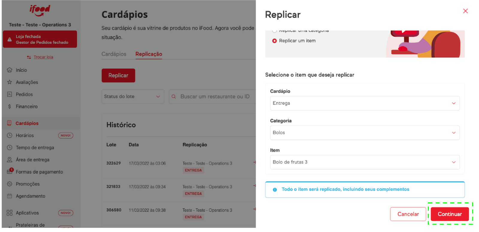Screen dimensions: 479x232
Task: Click the red Continuar button
Action: point(450,214)
